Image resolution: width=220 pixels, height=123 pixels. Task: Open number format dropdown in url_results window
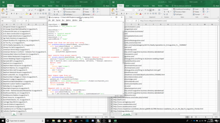pos(171,9)
